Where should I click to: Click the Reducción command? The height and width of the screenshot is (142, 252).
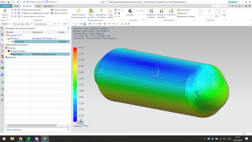182,13
